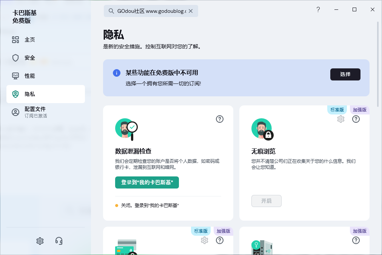Click 登录到"我的卡巴斯基" button
The image size is (382, 255).
point(147,182)
